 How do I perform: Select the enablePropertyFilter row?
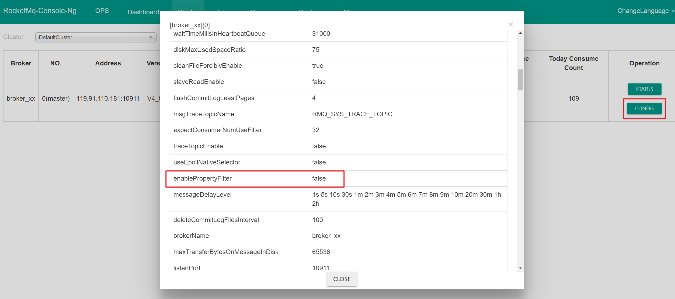(x=202, y=178)
